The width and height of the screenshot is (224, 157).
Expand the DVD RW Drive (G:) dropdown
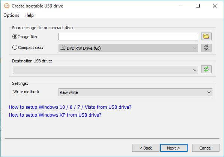click(x=128, y=48)
